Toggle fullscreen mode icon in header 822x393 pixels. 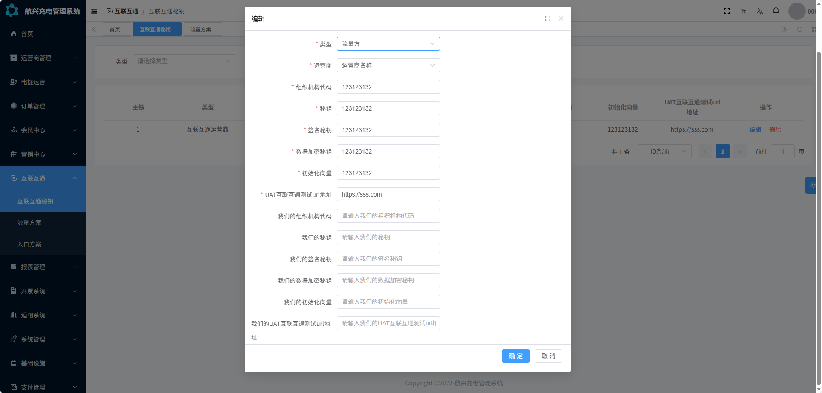[727, 11]
